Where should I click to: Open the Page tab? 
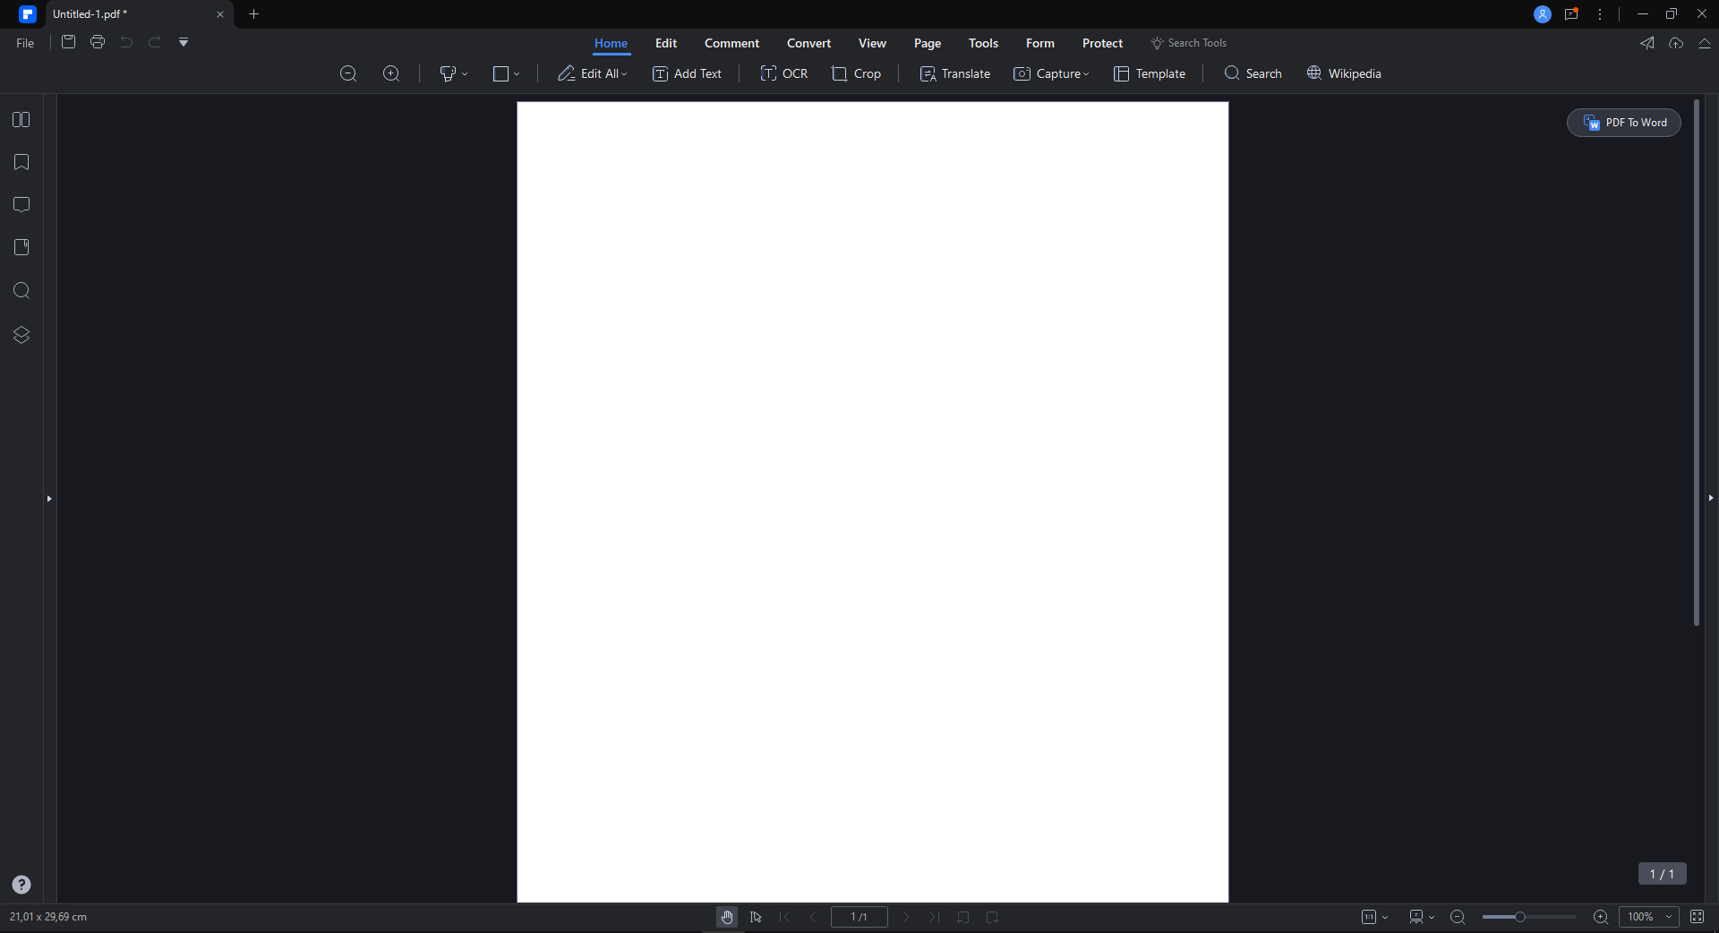[928, 43]
